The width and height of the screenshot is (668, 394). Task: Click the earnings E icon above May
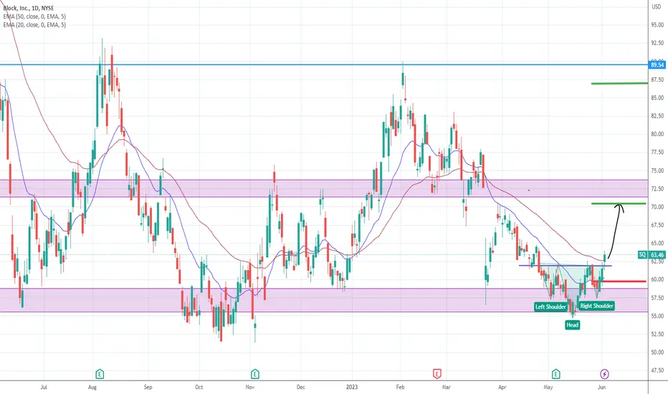tap(555, 374)
